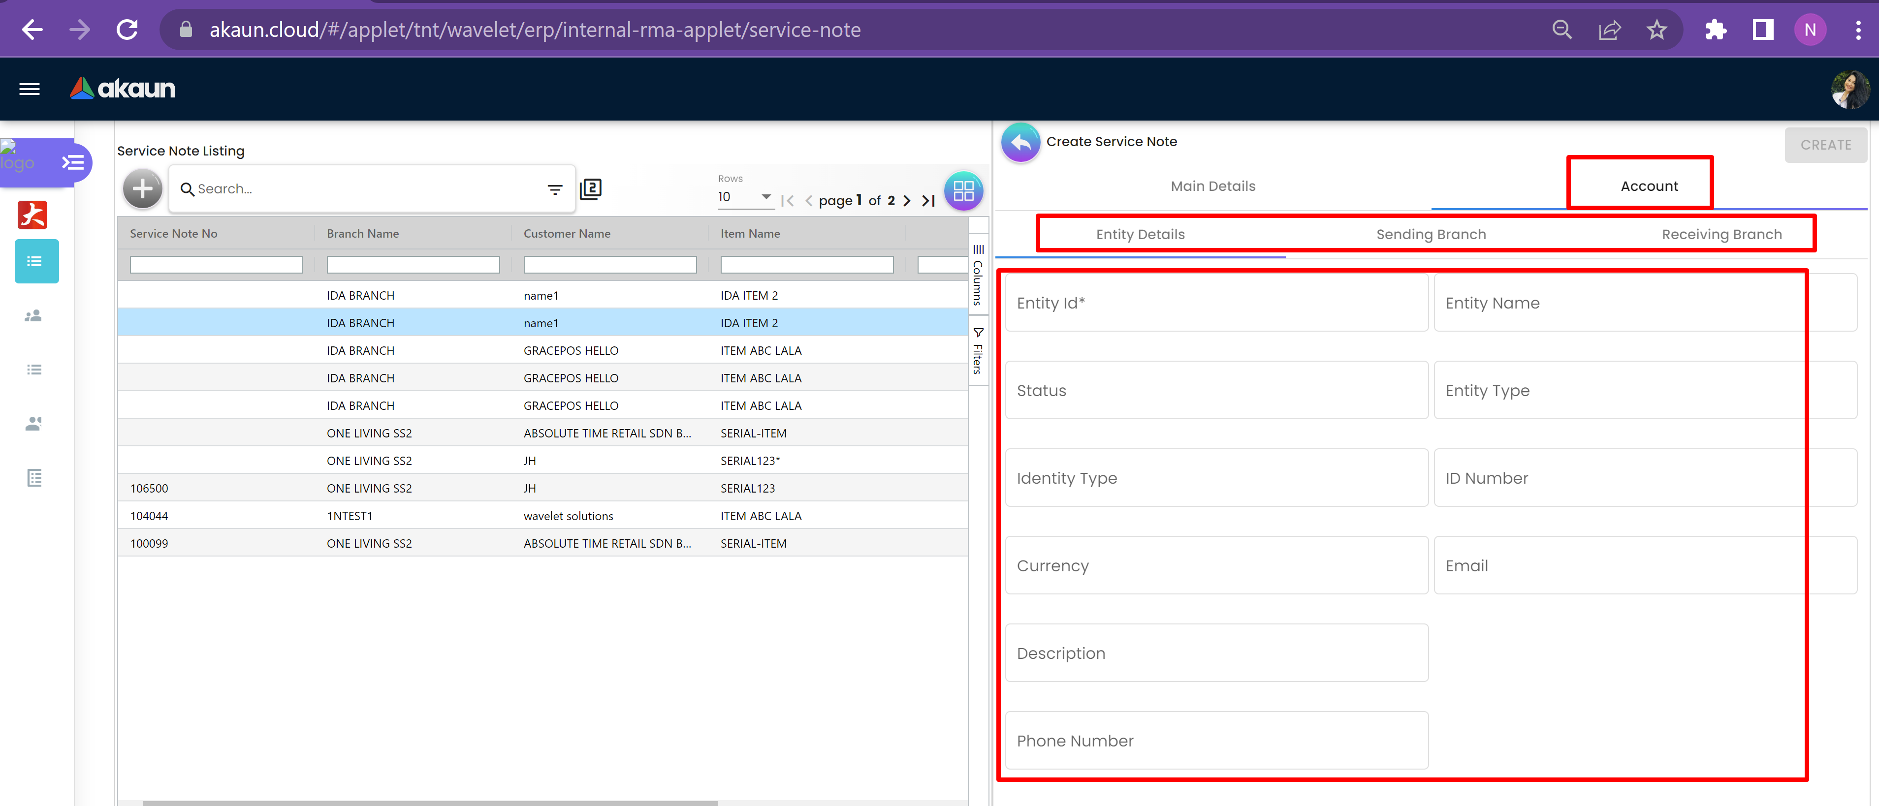Open the Rows per page dropdown
Viewport: 1879px width, 806px height.
click(x=744, y=197)
